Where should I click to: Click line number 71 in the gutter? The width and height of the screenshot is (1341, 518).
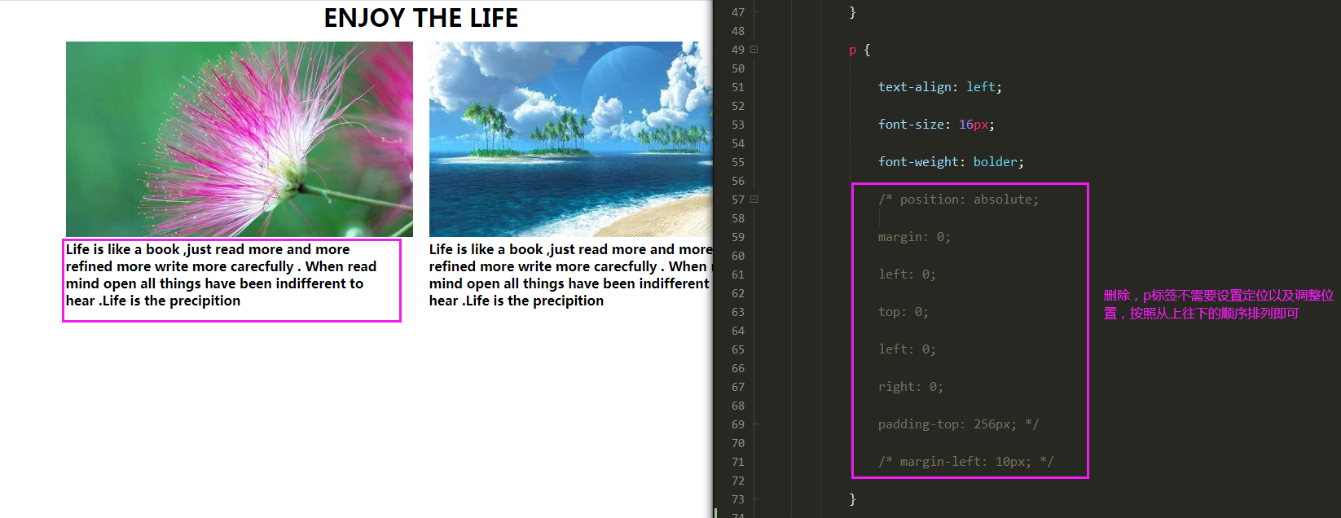tap(738, 462)
